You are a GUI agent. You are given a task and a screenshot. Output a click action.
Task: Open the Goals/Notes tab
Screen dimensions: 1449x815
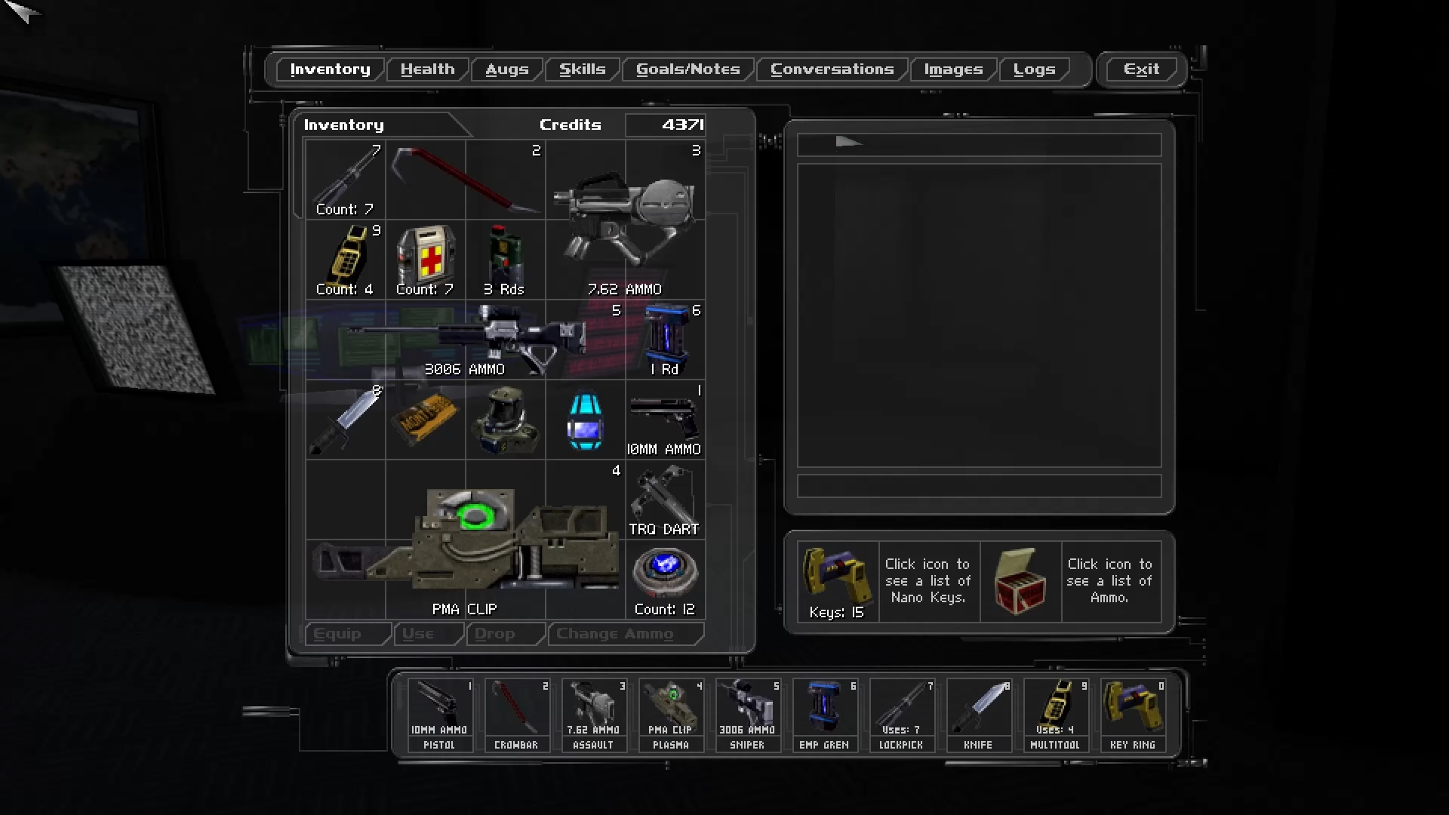688,69
